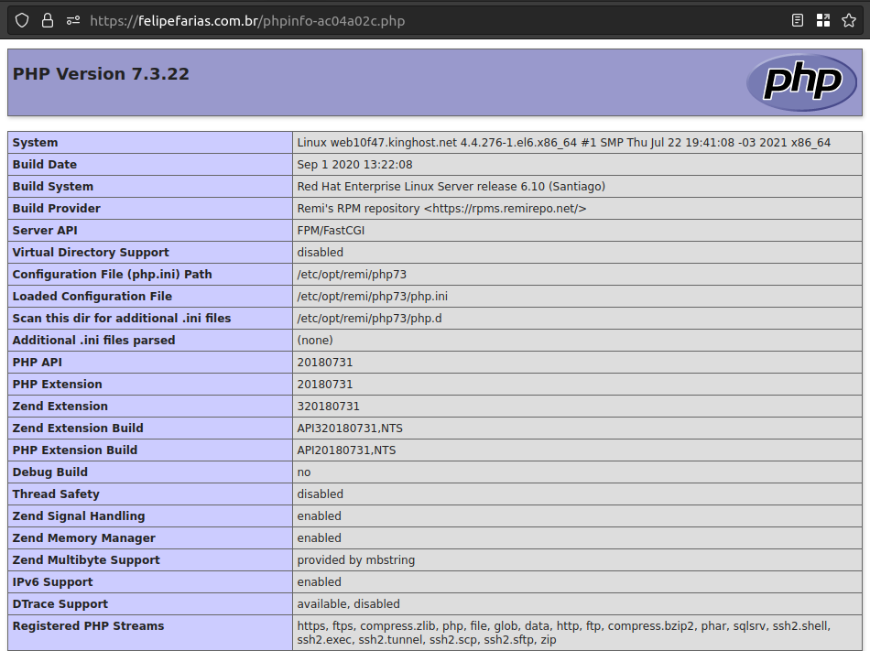Click the URL address field

(x=412, y=20)
